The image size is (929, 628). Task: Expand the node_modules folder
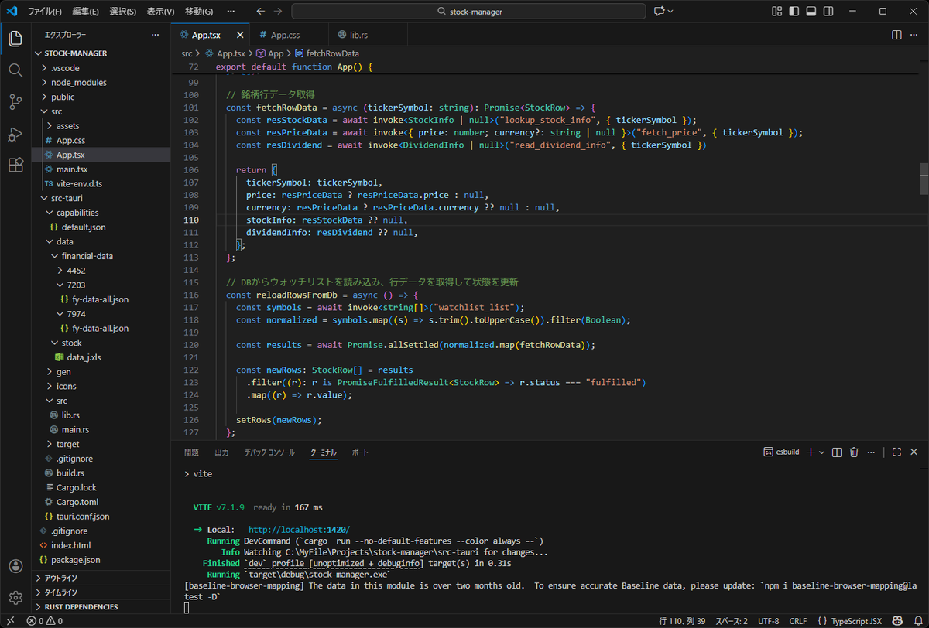point(78,82)
